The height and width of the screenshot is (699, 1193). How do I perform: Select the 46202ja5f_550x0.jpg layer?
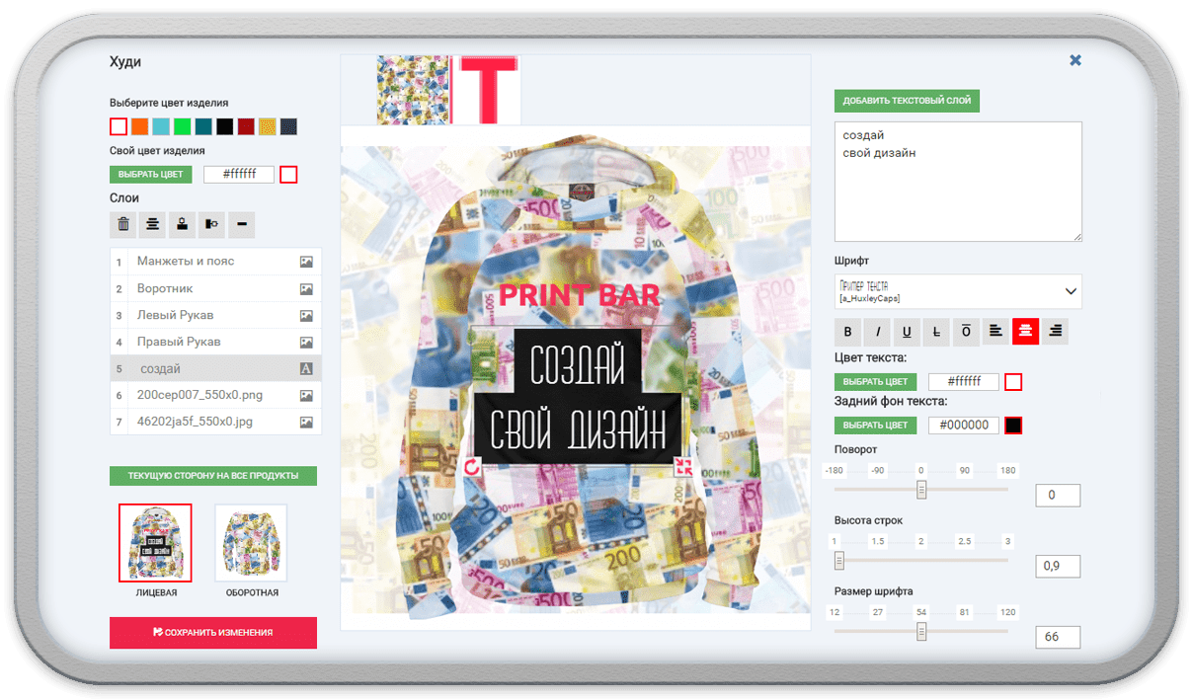coord(215,422)
